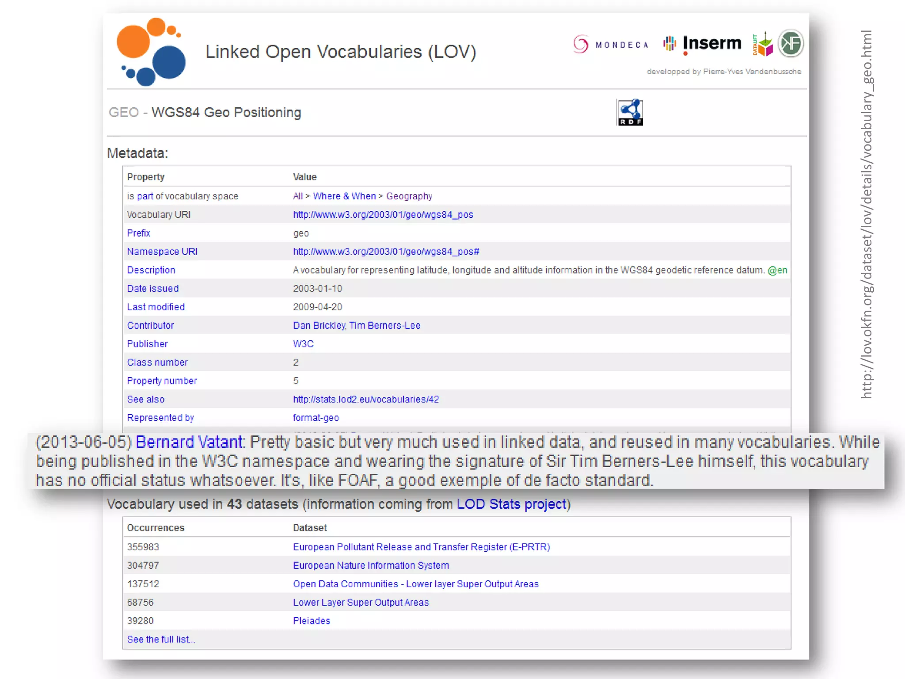The height and width of the screenshot is (679, 905).
Task: Open the 'format-geo' link
Action: [x=316, y=418]
